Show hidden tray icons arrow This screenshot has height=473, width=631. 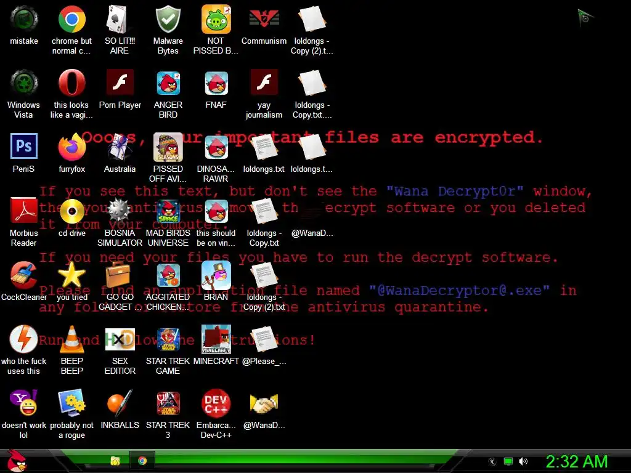[492, 462]
